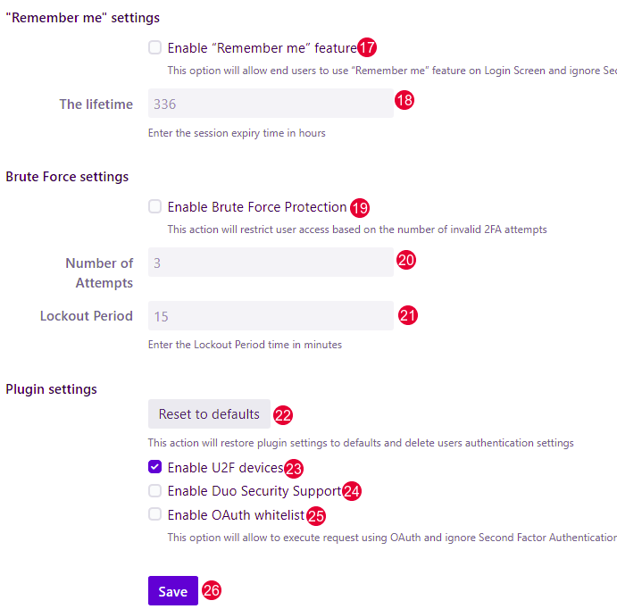Click red badge 20 by Number of Attempts
Viewport: 617px width, 609px height.
pyautogui.click(x=406, y=260)
